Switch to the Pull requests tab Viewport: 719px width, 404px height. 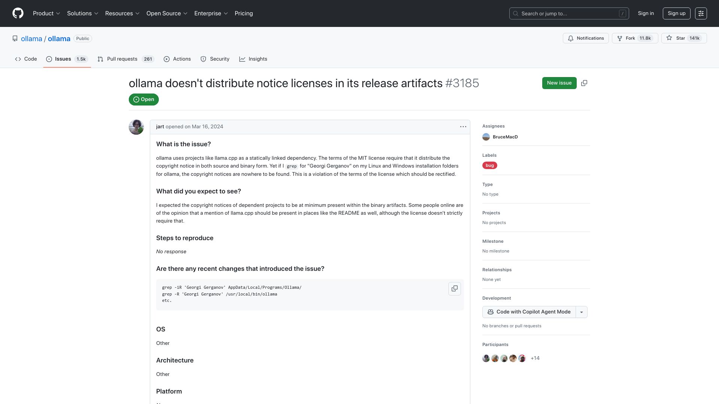click(126, 59)
